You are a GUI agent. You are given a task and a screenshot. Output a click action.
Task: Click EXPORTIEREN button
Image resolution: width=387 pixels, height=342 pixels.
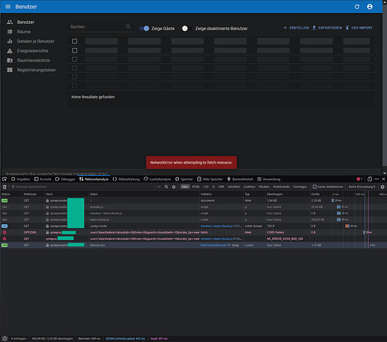coord(327,27)
